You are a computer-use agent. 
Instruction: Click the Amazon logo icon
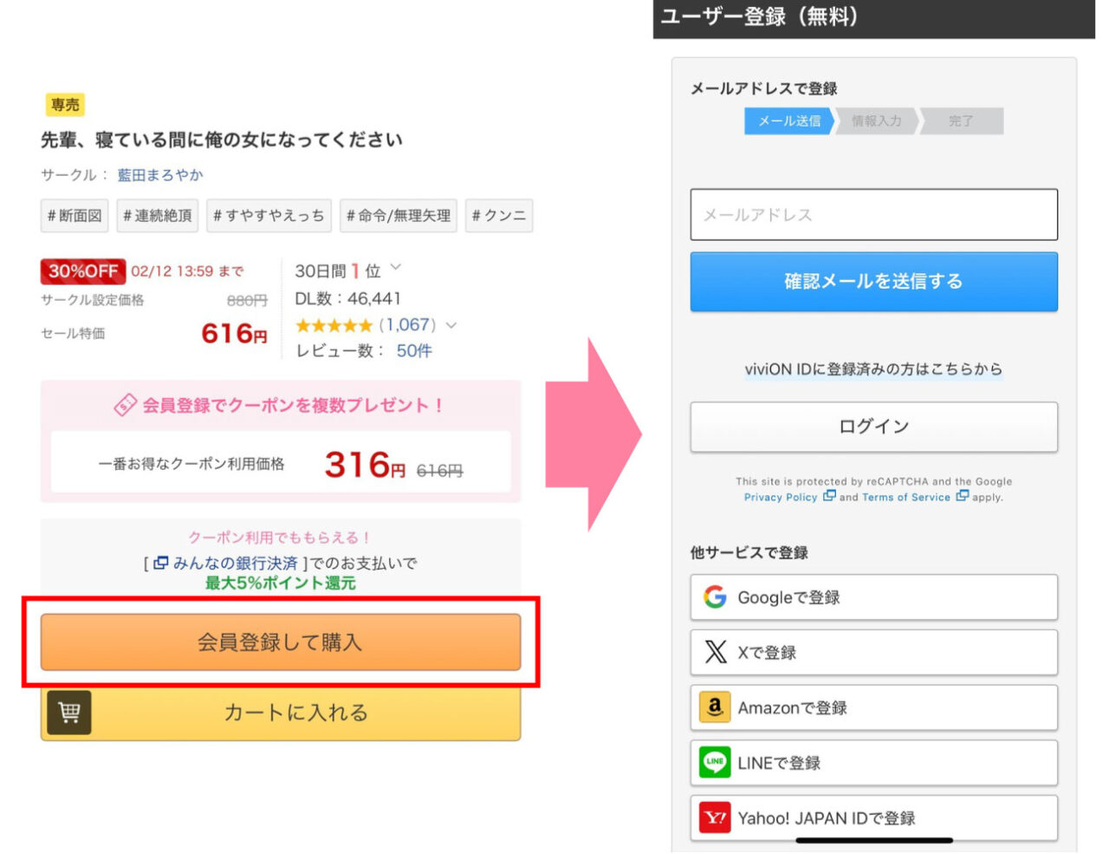point(715,707)
